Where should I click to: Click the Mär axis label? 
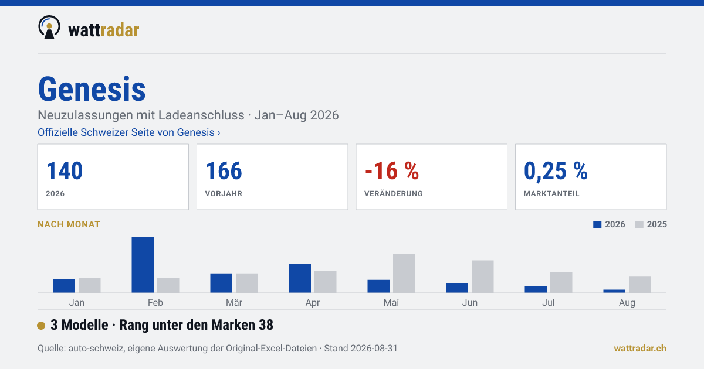(234, 303)
